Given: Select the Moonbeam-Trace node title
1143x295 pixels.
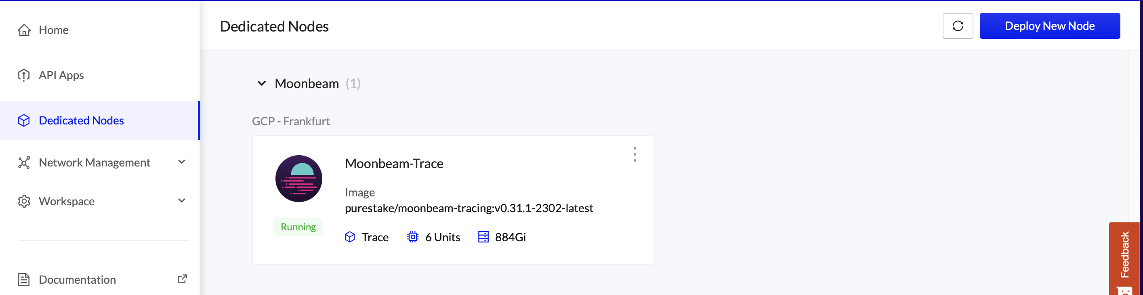Looking at the screenshot, I should click(394, 164).
